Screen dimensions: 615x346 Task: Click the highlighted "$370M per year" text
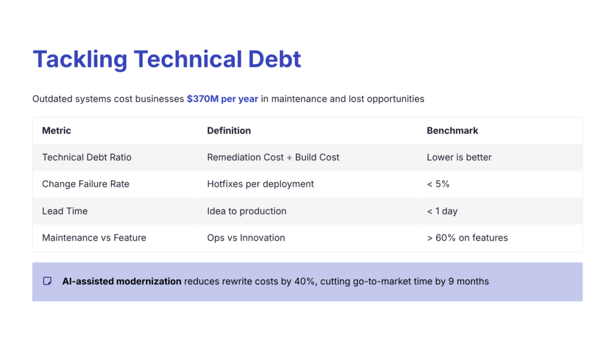pyautogui.click(x=222, y=99)
